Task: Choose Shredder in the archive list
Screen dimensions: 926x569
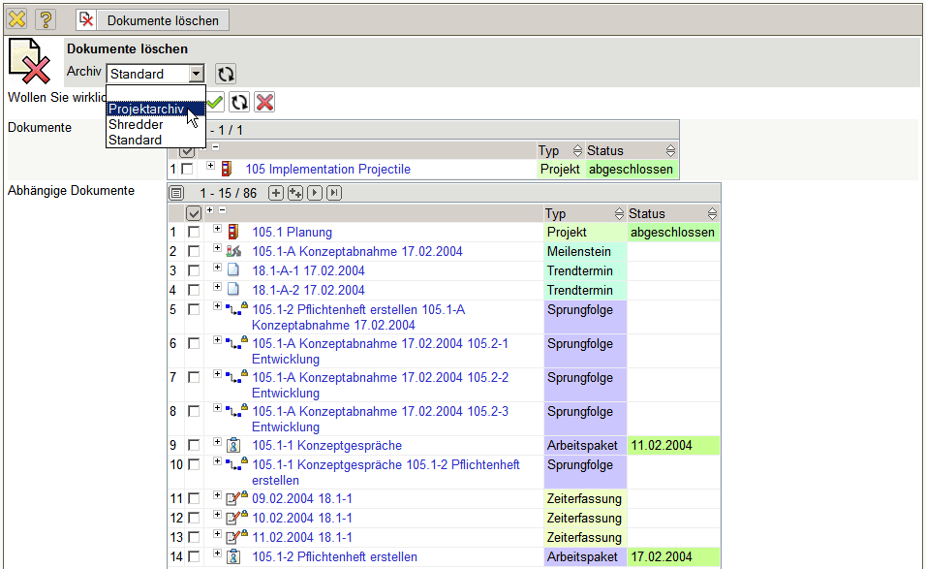Action: tap(136, 124)
